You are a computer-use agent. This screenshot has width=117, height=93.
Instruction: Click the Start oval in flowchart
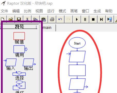click(x=77, y=43)
